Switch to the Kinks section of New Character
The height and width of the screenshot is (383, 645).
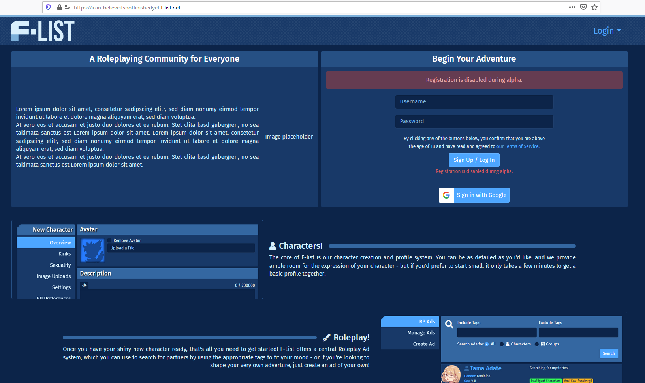[x=64, y=253]
